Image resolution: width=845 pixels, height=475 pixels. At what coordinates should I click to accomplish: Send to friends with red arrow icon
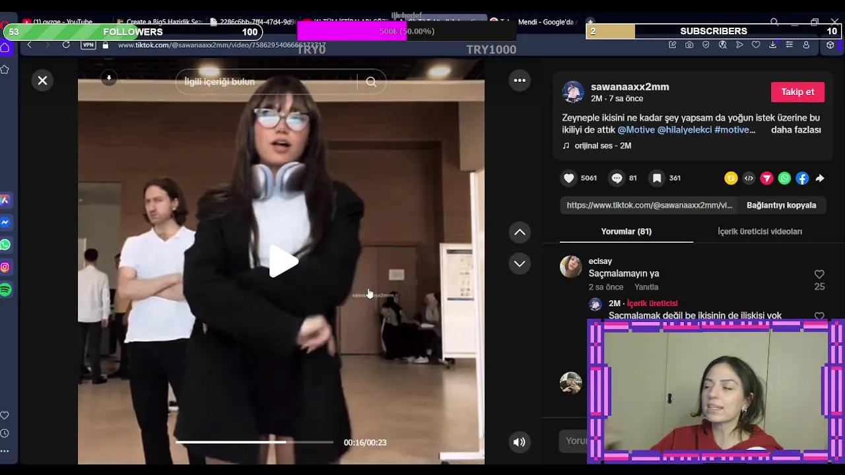click(766, 178)
